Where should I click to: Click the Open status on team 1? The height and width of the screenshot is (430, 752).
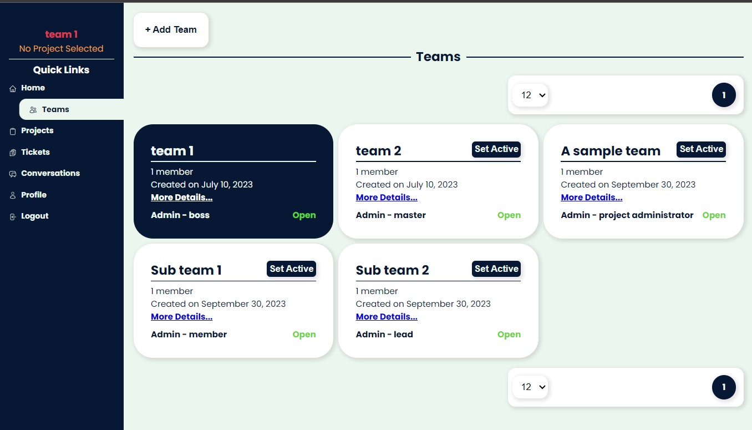click(304, 215)
